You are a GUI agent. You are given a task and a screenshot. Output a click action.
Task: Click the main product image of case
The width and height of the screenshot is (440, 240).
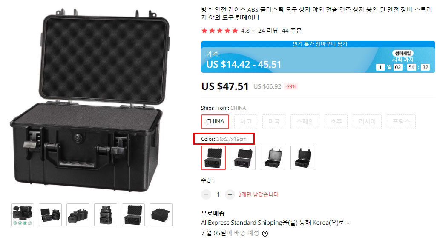coord(90,101)
